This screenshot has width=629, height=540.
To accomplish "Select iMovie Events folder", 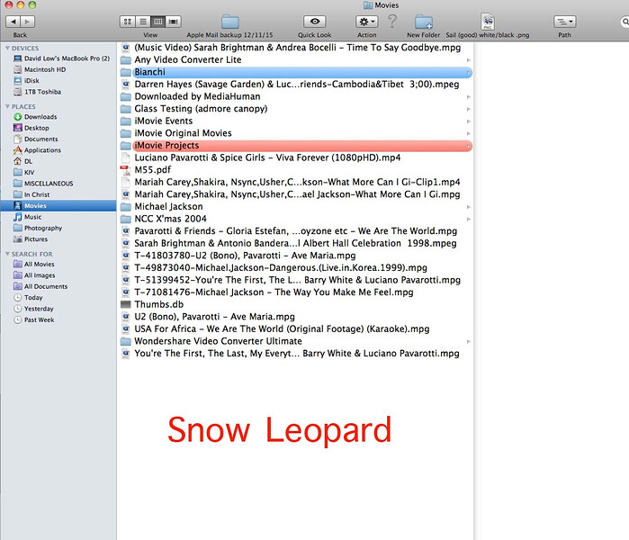I will point(296,121).
